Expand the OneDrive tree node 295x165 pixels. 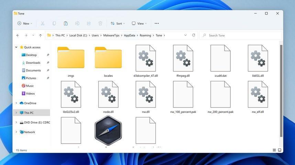click(x=16, y=103)
